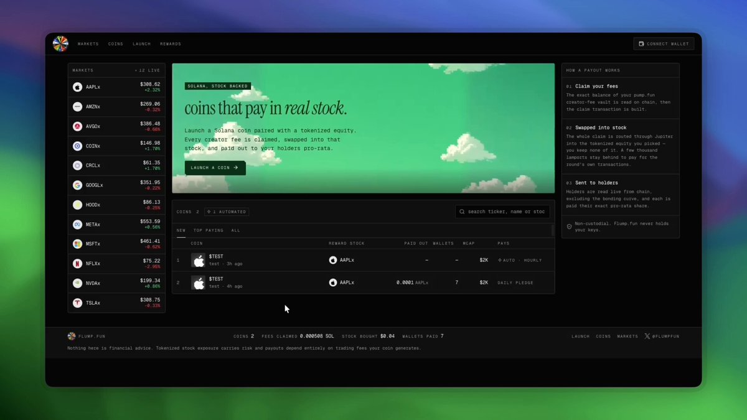Click the Connect Wallet button
747x420 pixels.
[x=664, y=44]
